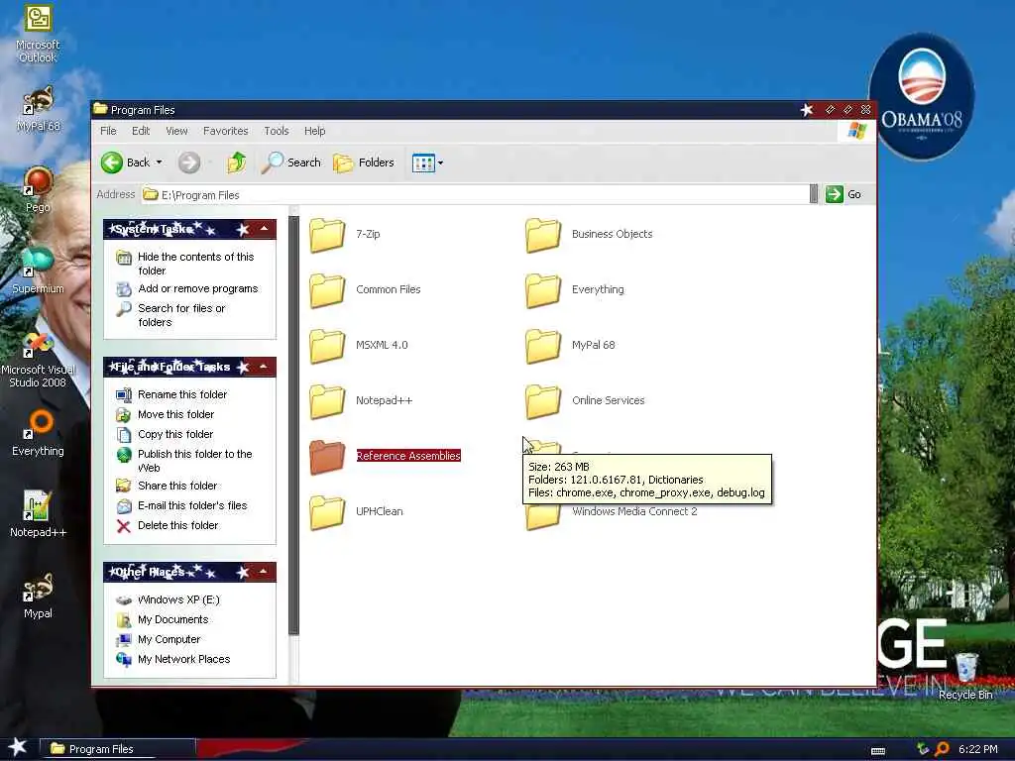Open the Pego desktop shortcut
This screenshot has height=761, width=1015.
click(x=38, y=189)
